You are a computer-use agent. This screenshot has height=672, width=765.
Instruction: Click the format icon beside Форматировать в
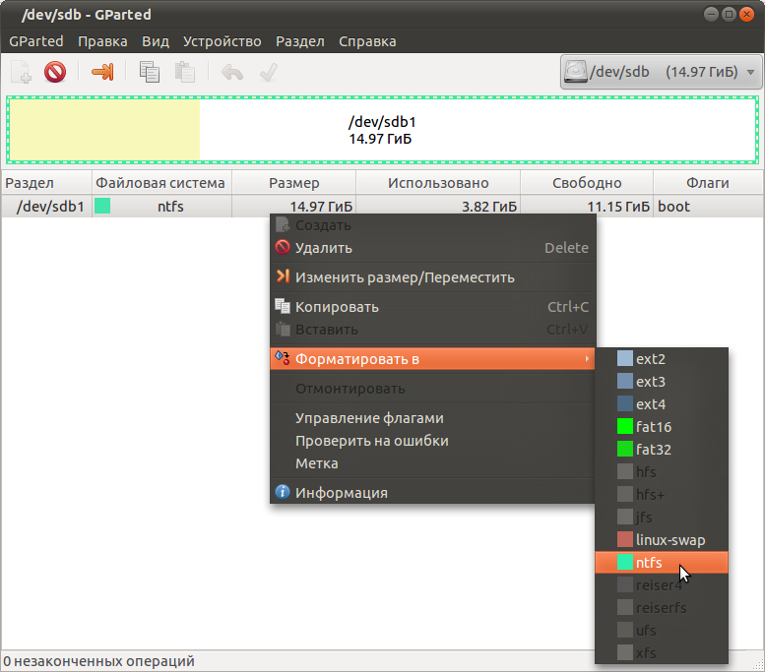click(283, 358)
